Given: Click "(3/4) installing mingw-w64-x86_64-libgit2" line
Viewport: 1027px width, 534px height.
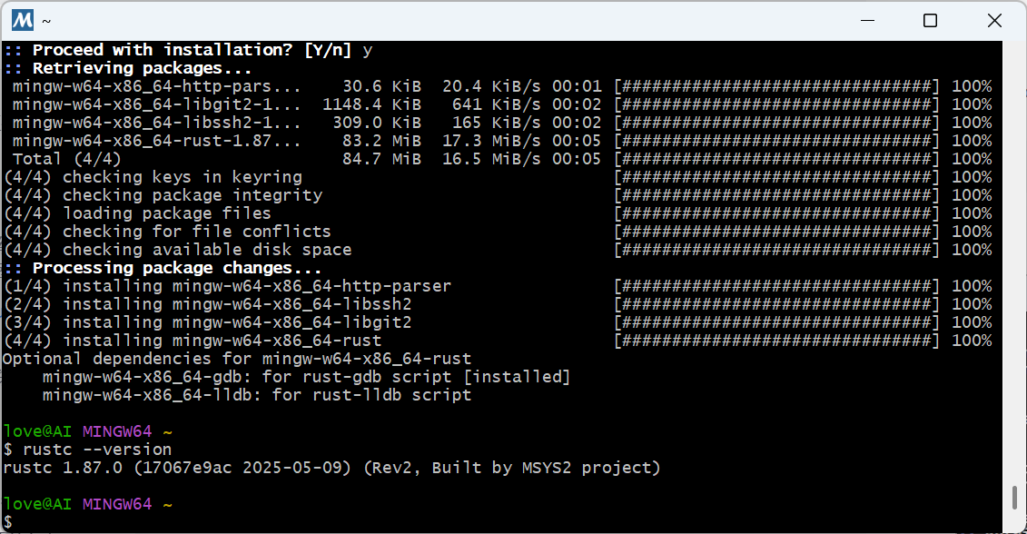Looking at the screenshot, I should tap(208, 322).
